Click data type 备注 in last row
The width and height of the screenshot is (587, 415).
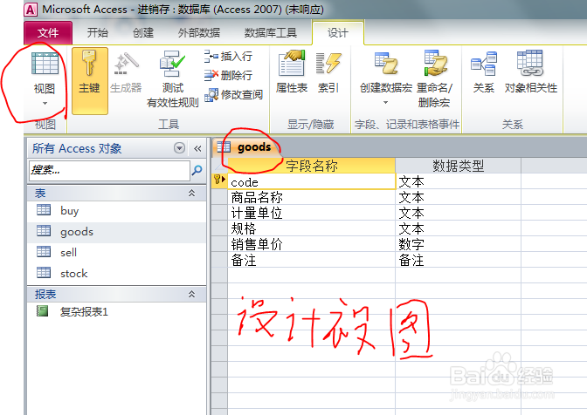pos(459,260)
